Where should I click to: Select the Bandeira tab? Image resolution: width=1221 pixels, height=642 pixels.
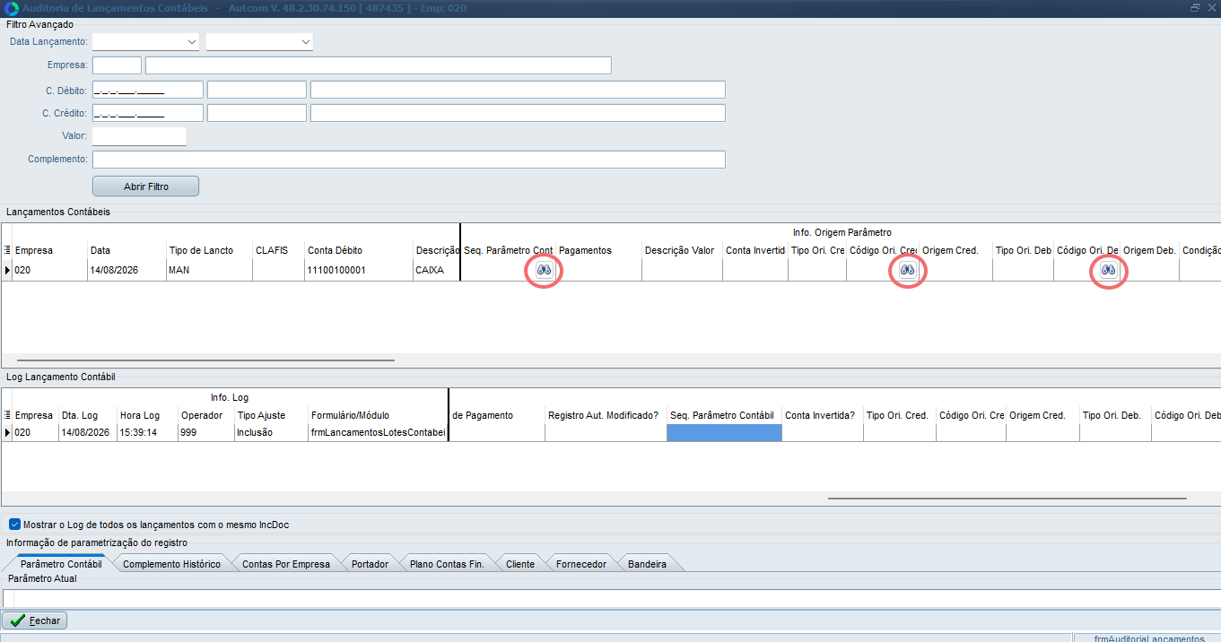[x=647, y=564]
